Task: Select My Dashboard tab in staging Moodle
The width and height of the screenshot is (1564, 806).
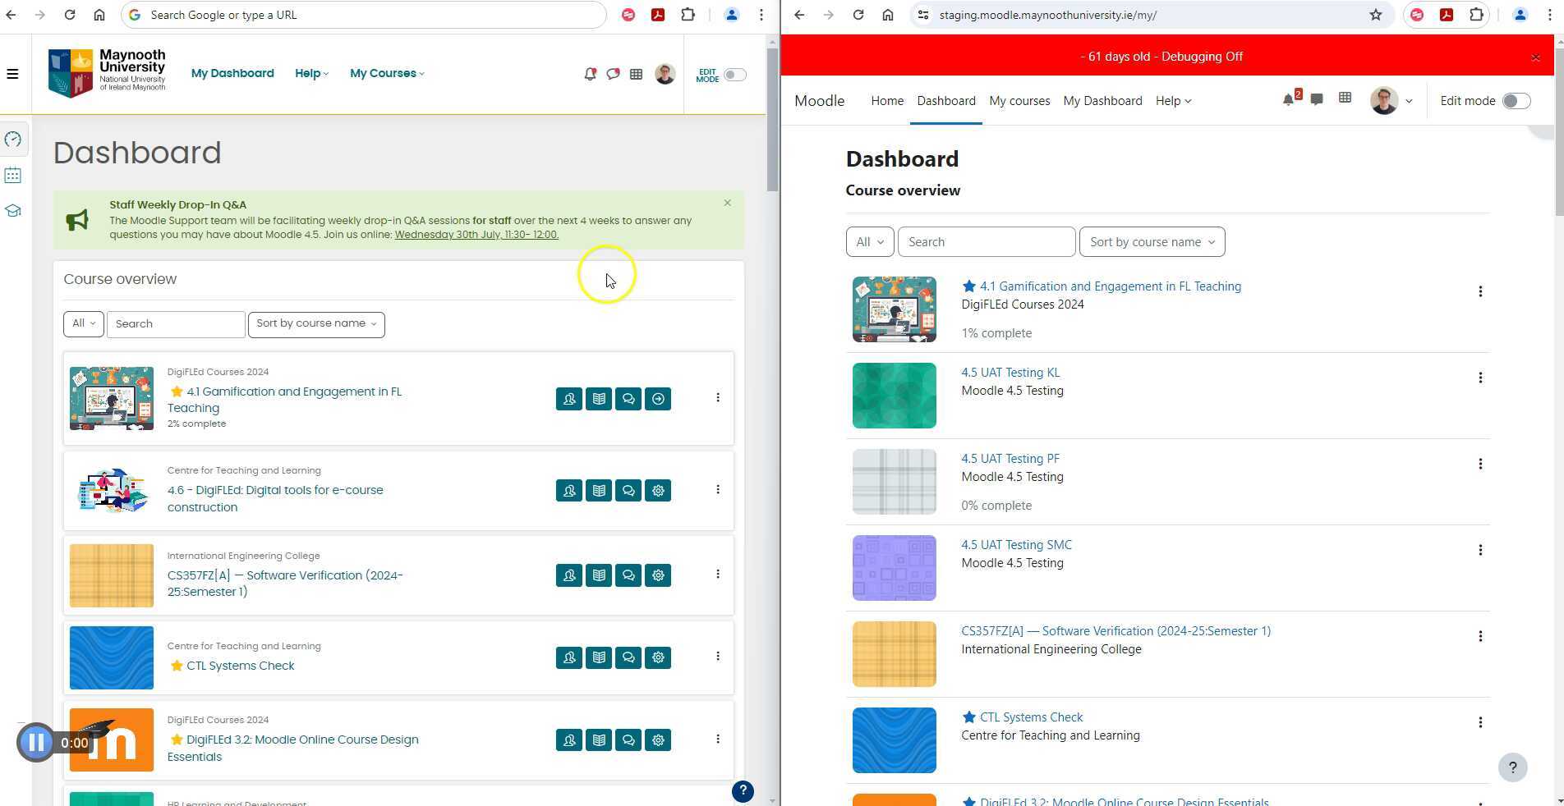Action: [1102, 101]
